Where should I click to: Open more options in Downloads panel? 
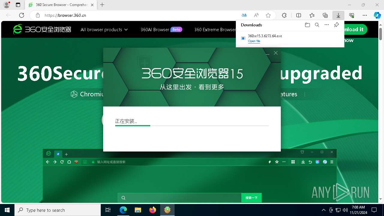[327, 25]
